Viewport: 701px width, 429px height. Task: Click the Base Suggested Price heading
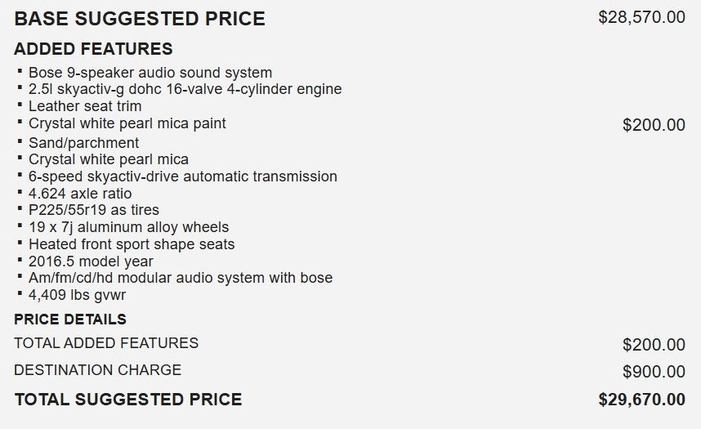(140, 19)
